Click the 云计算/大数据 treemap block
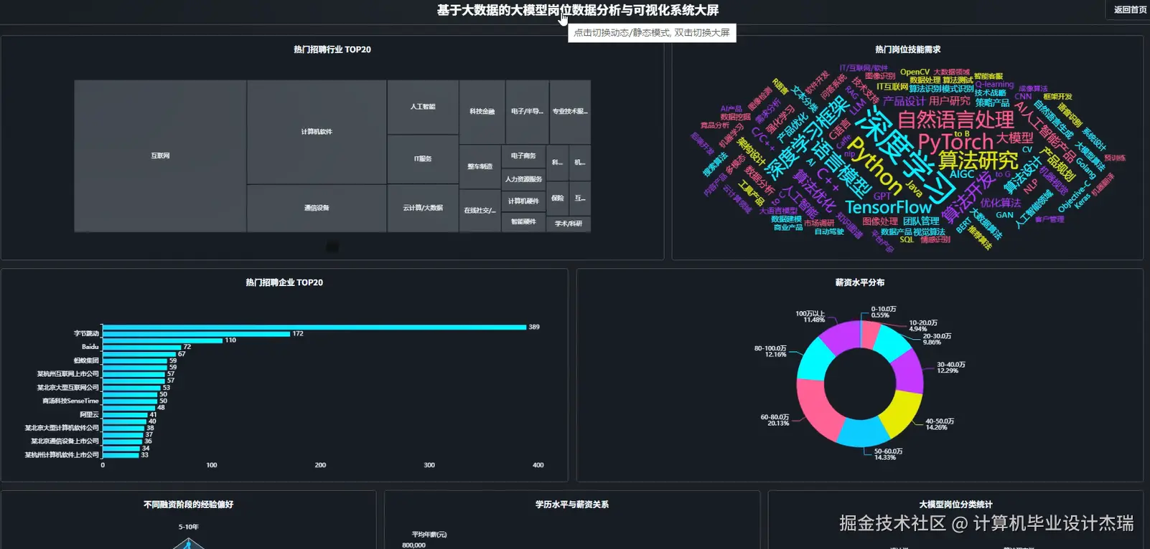The height and width of the screenshot is (549, 1150). pos(423,208)
